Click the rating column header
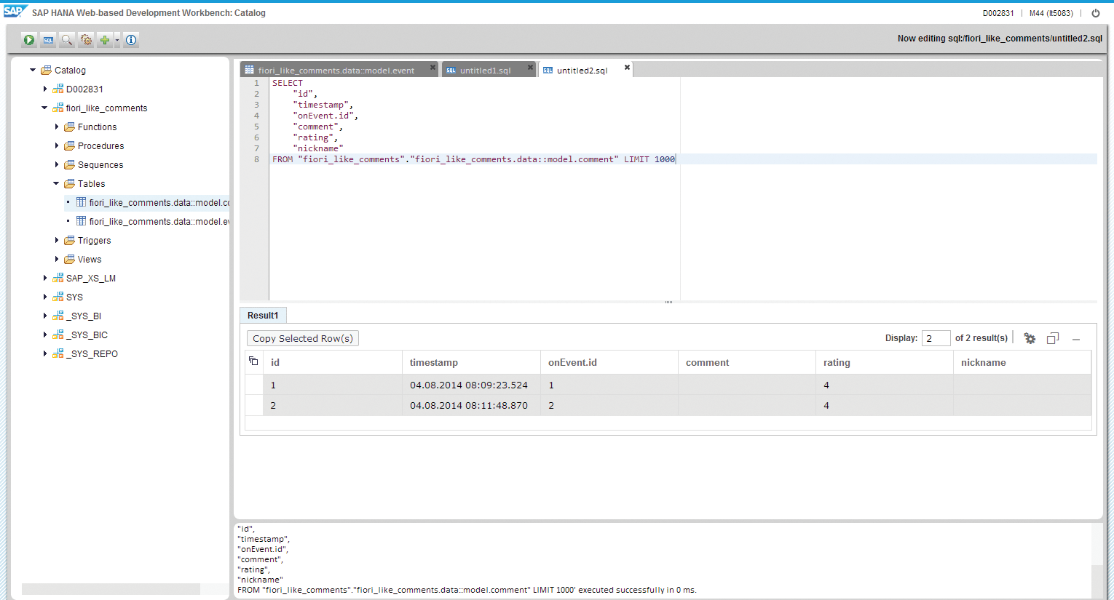Viewport: 1114px width, 600px height. coord(885,362)
